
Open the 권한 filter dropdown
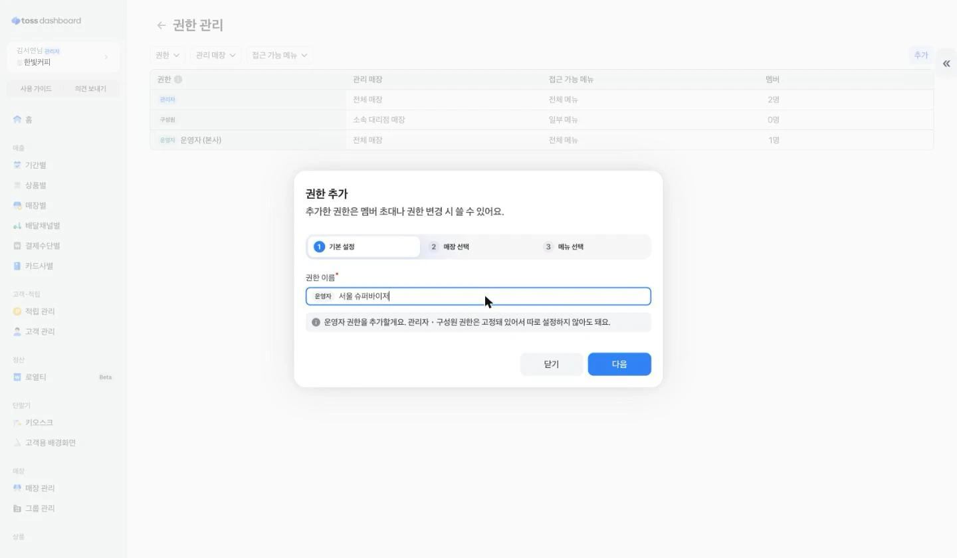(167, 55)
